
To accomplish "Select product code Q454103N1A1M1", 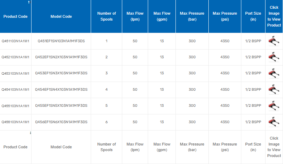I will pos(15,89).
